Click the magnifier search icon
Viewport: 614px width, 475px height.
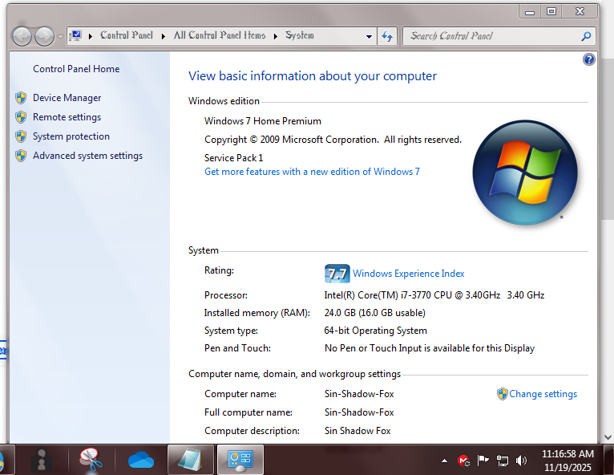(586, 36)
